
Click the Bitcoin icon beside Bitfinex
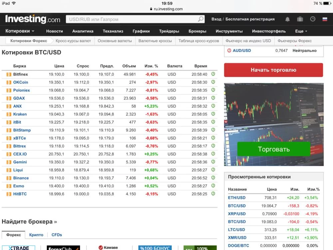[9, 74]
